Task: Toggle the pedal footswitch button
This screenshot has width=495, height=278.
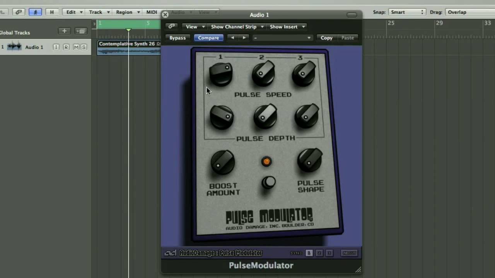Action: [268, 183]
